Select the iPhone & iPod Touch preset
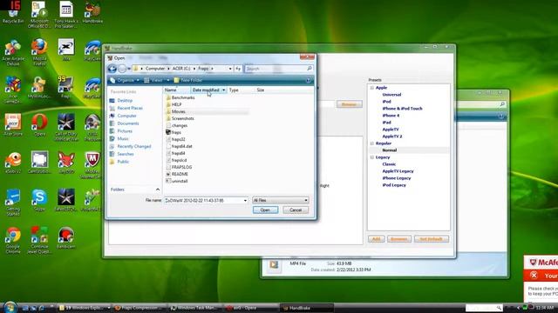Viewport: 558px width, 313px height. [402, 109]
